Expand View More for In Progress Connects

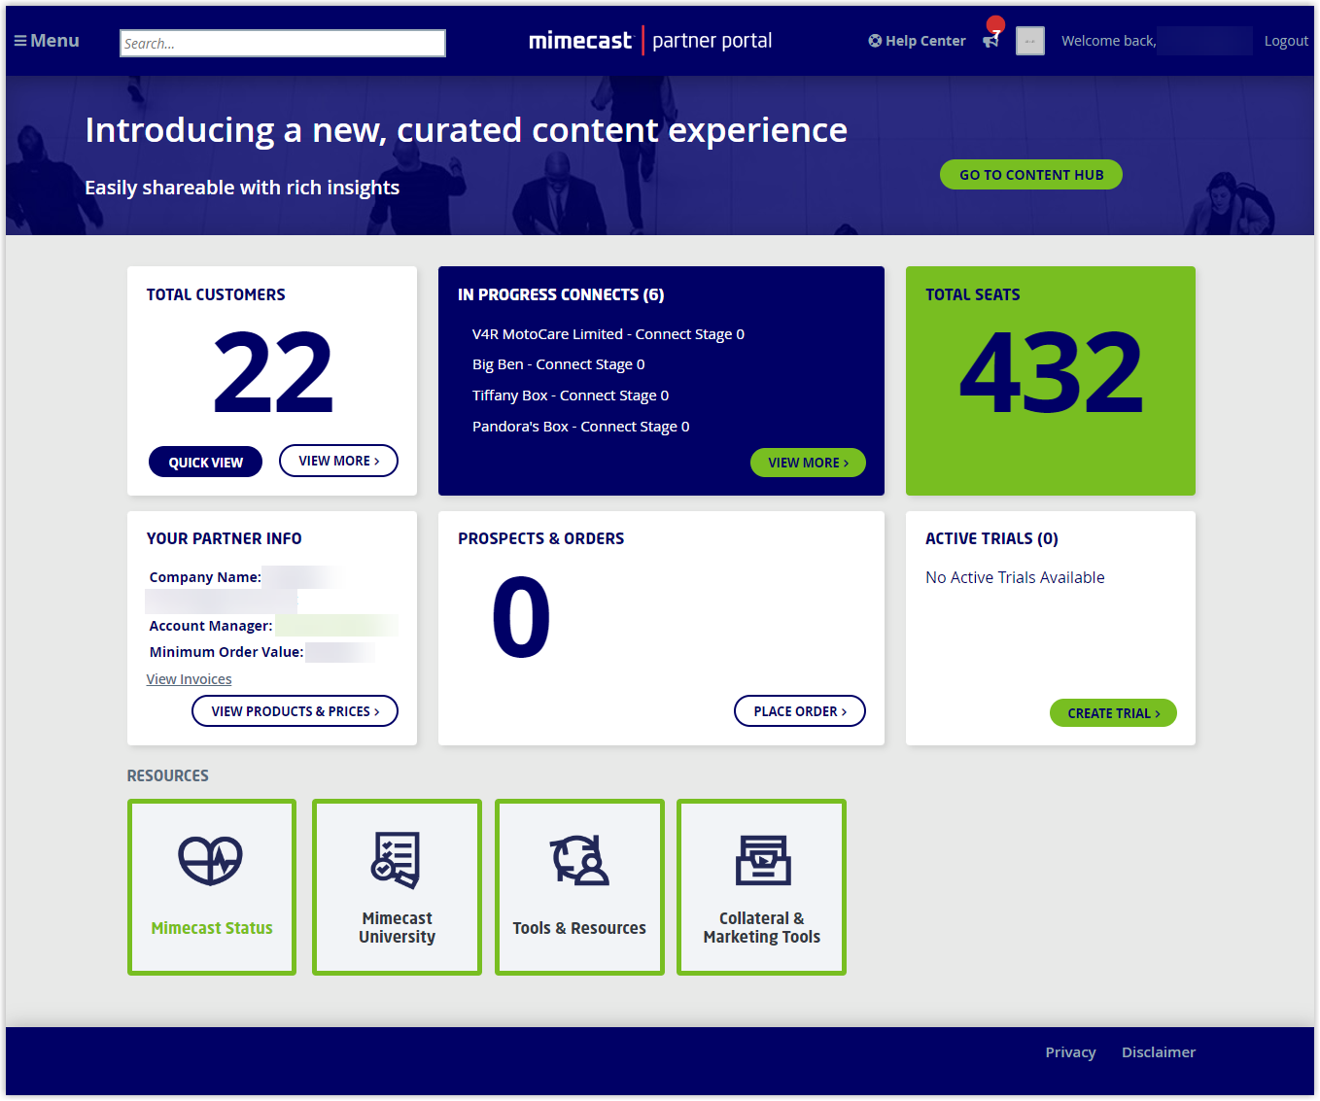pyautogui.click(x=807, y=463)
